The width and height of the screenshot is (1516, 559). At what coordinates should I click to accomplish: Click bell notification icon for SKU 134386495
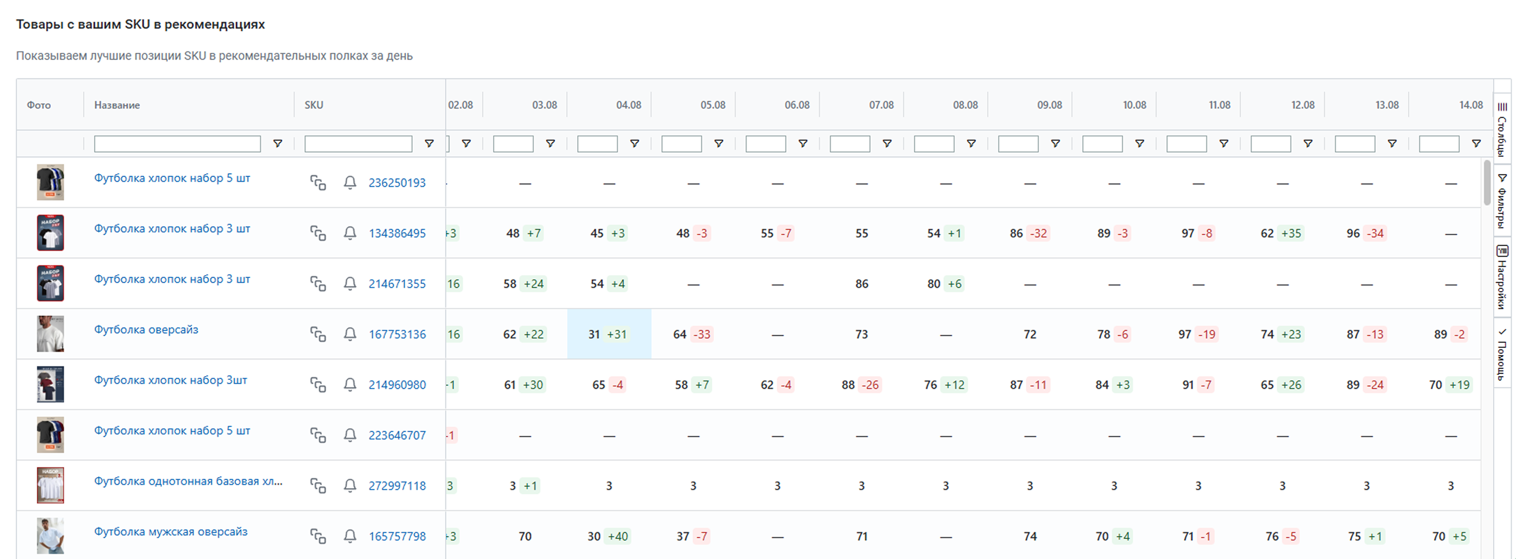point(350,233)
